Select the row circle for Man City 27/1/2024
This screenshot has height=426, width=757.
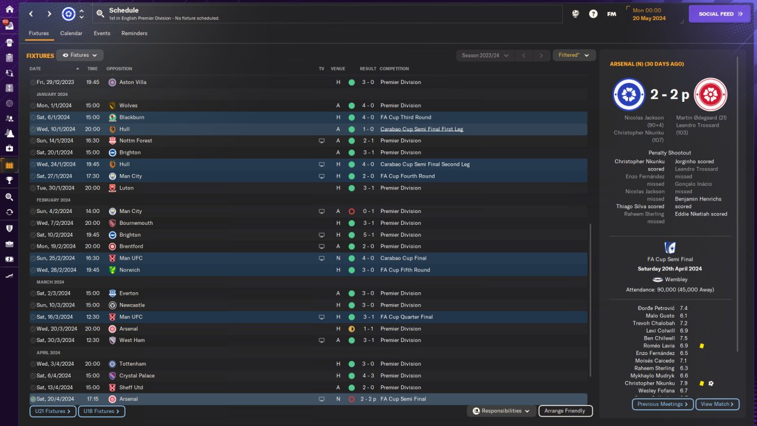pyautogui.click(x=33, y=176)
